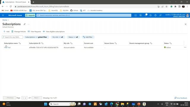The width and height of the screenshot is (190, 107).
Task: Open Status == all filter
Action: [x=73, y=37]
